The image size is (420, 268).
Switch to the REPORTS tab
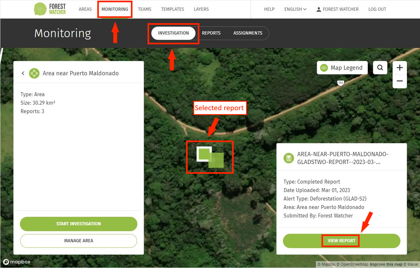pyautogui.click(x=211, y=33)
